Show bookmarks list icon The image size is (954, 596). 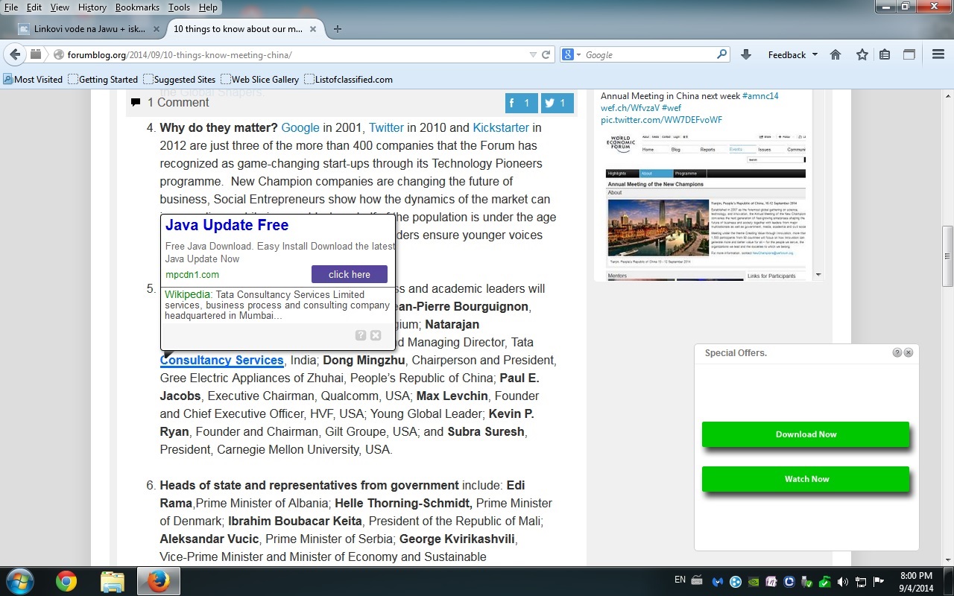coord(885,54)
